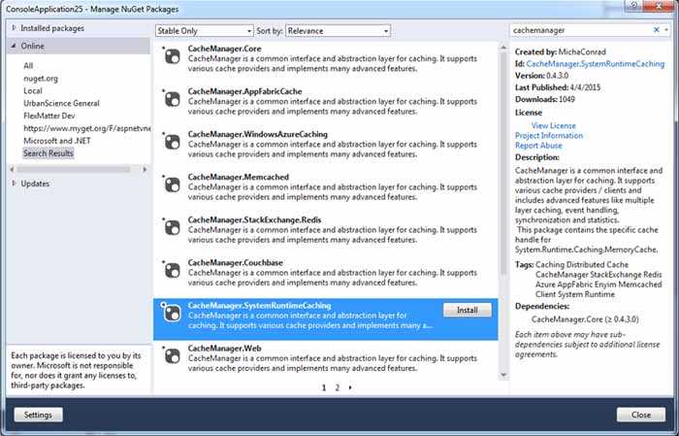Screen dimensions: 679x436
Task: Clear the cachemanager search text with X
Action: point(656,30)
